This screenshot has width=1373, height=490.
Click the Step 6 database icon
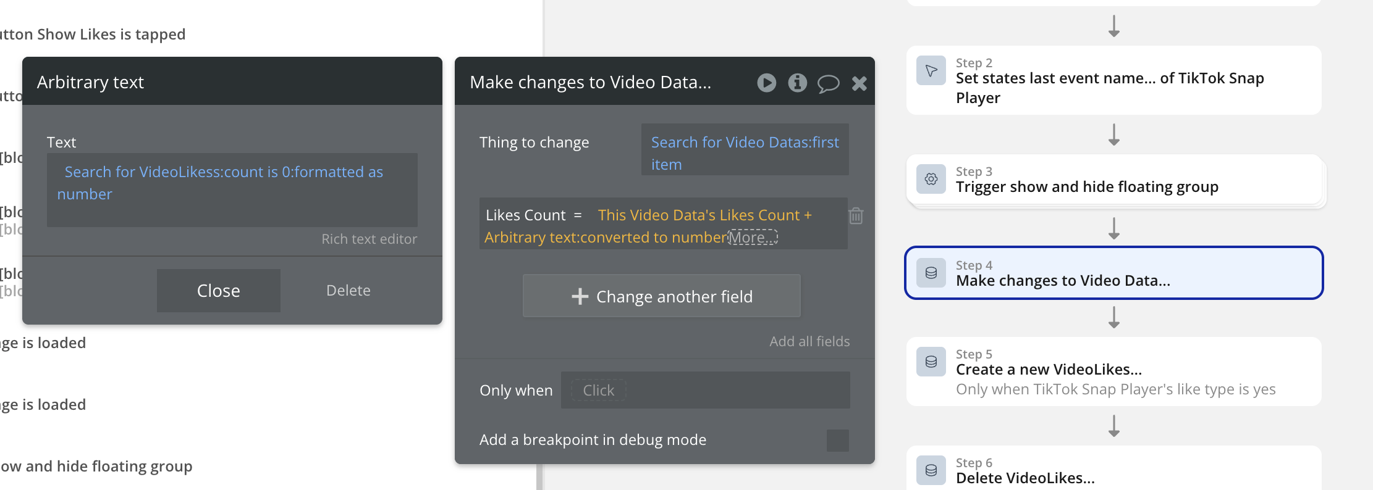pyautogui.click(x=931, y=470)
